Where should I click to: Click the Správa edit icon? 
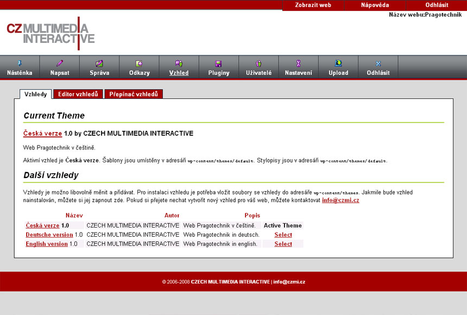click(x=99, y=63)
